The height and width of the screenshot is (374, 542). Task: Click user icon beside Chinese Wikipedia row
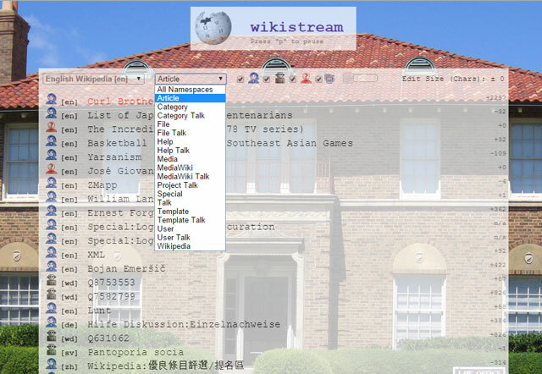pos(51,364)
